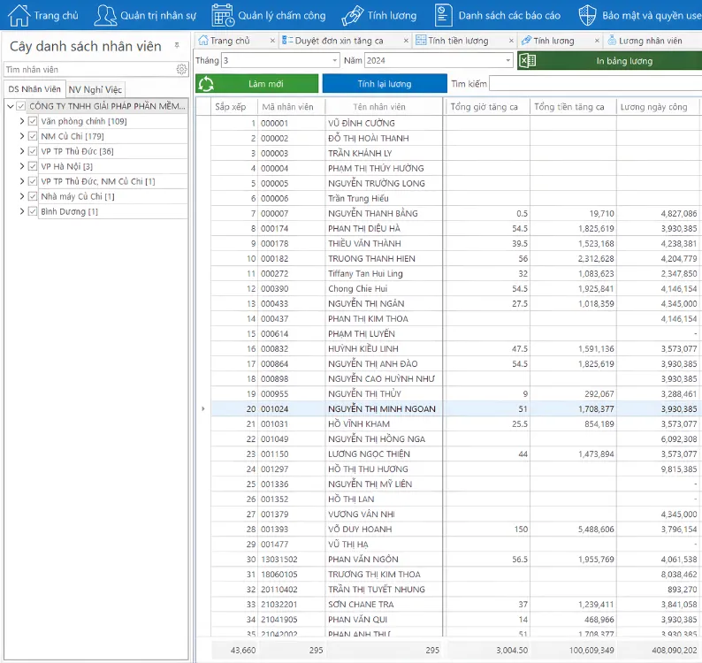The height and width of the screenshot is (663, 702).
Task: Switch to DS Nhân Viên tab
Action: (34, 89)
